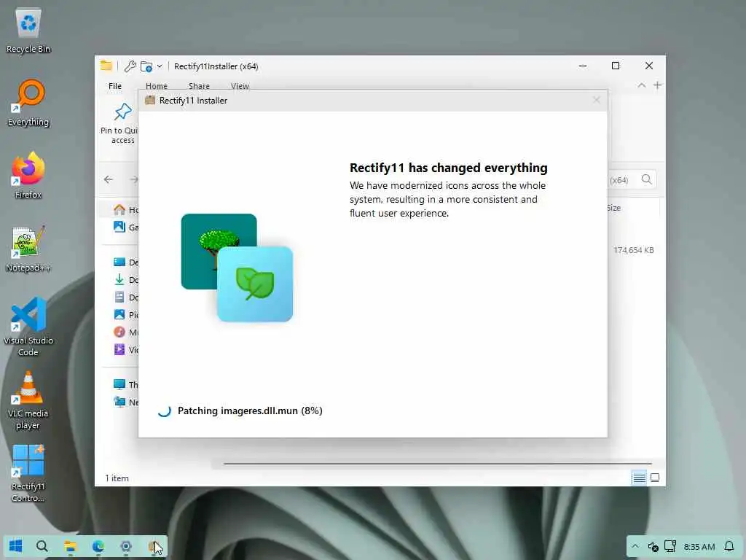Click the Windows Start button
Viewport: 746px width, 560px height.
click(x=16, y=545)
